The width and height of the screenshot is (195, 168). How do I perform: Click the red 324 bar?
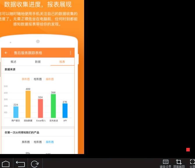click(40, 108)
